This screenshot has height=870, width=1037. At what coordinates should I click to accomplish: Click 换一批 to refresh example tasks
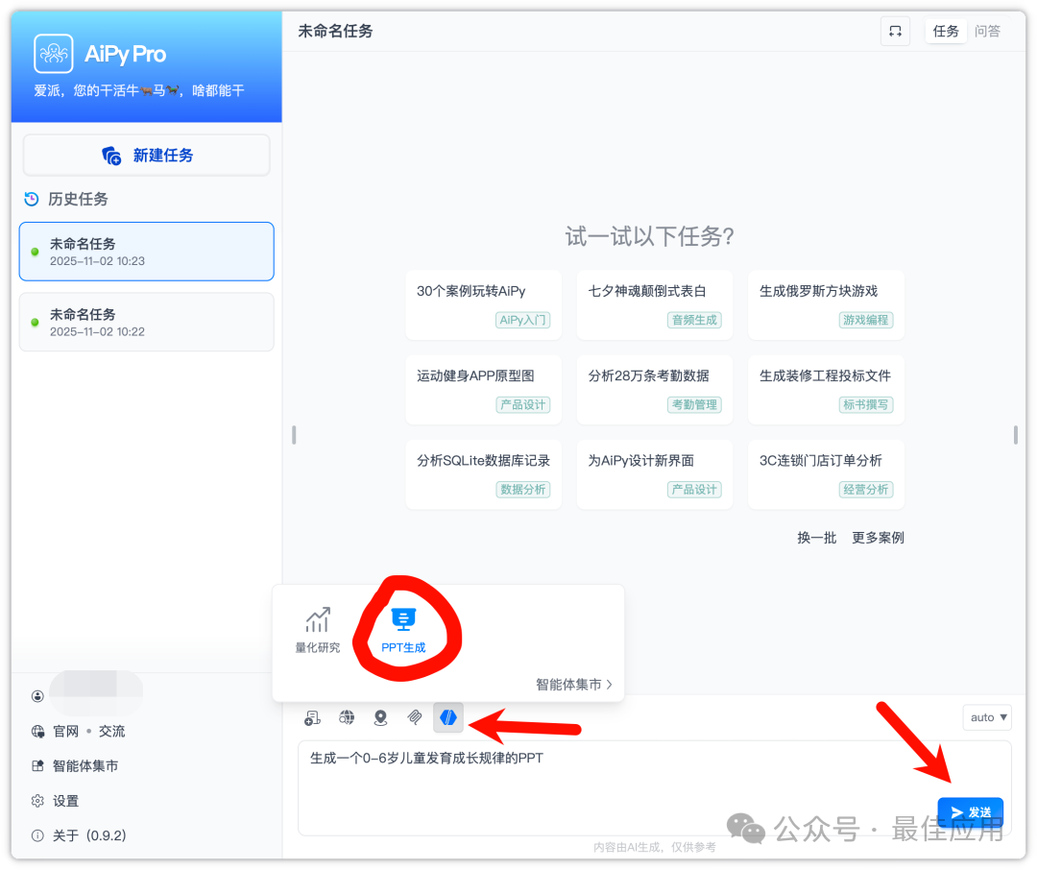click(816, 537)
